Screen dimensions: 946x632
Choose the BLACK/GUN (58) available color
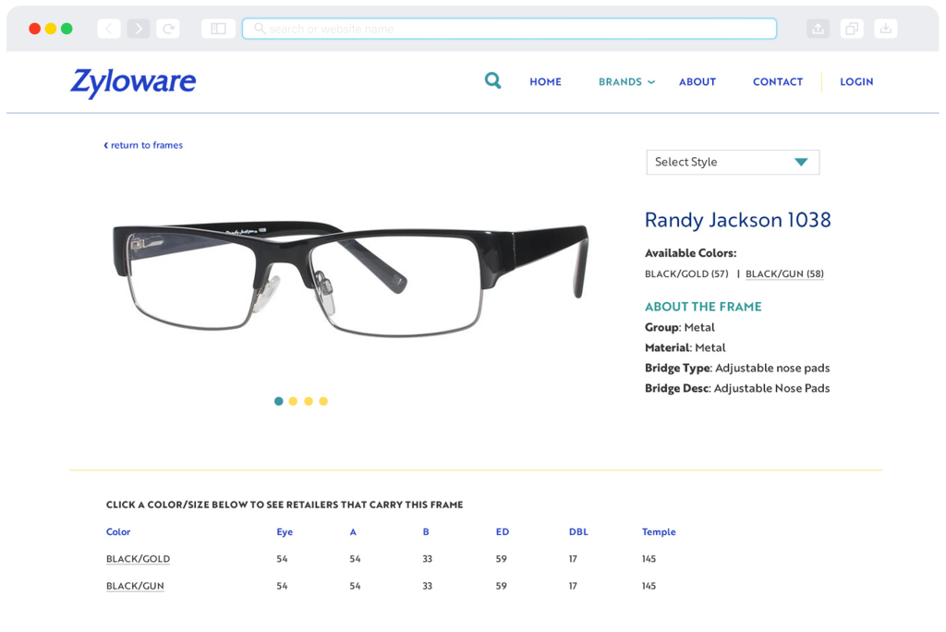click(x=784, y=274)
